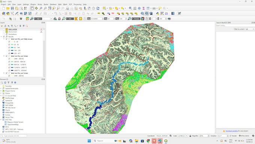Open the messages log icon in status bar
The width and height of the screenshot is (255, 144).
(x=253, y=136)
